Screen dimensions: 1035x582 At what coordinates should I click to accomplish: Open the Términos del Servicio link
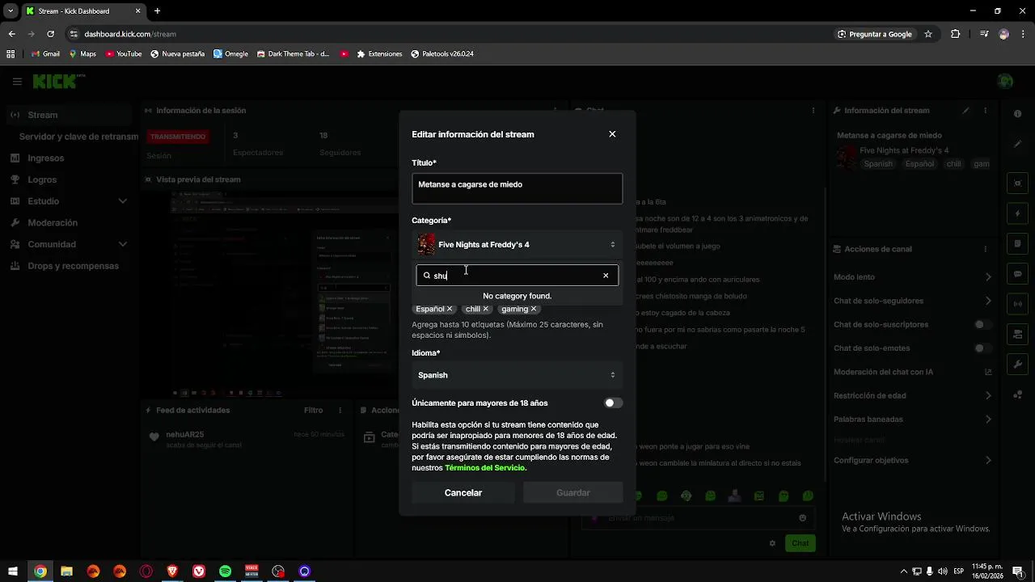[485, 468]
